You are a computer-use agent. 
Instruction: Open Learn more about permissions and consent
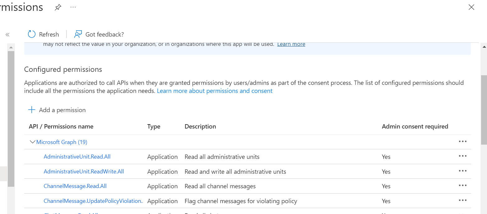[x=214, y=90]
